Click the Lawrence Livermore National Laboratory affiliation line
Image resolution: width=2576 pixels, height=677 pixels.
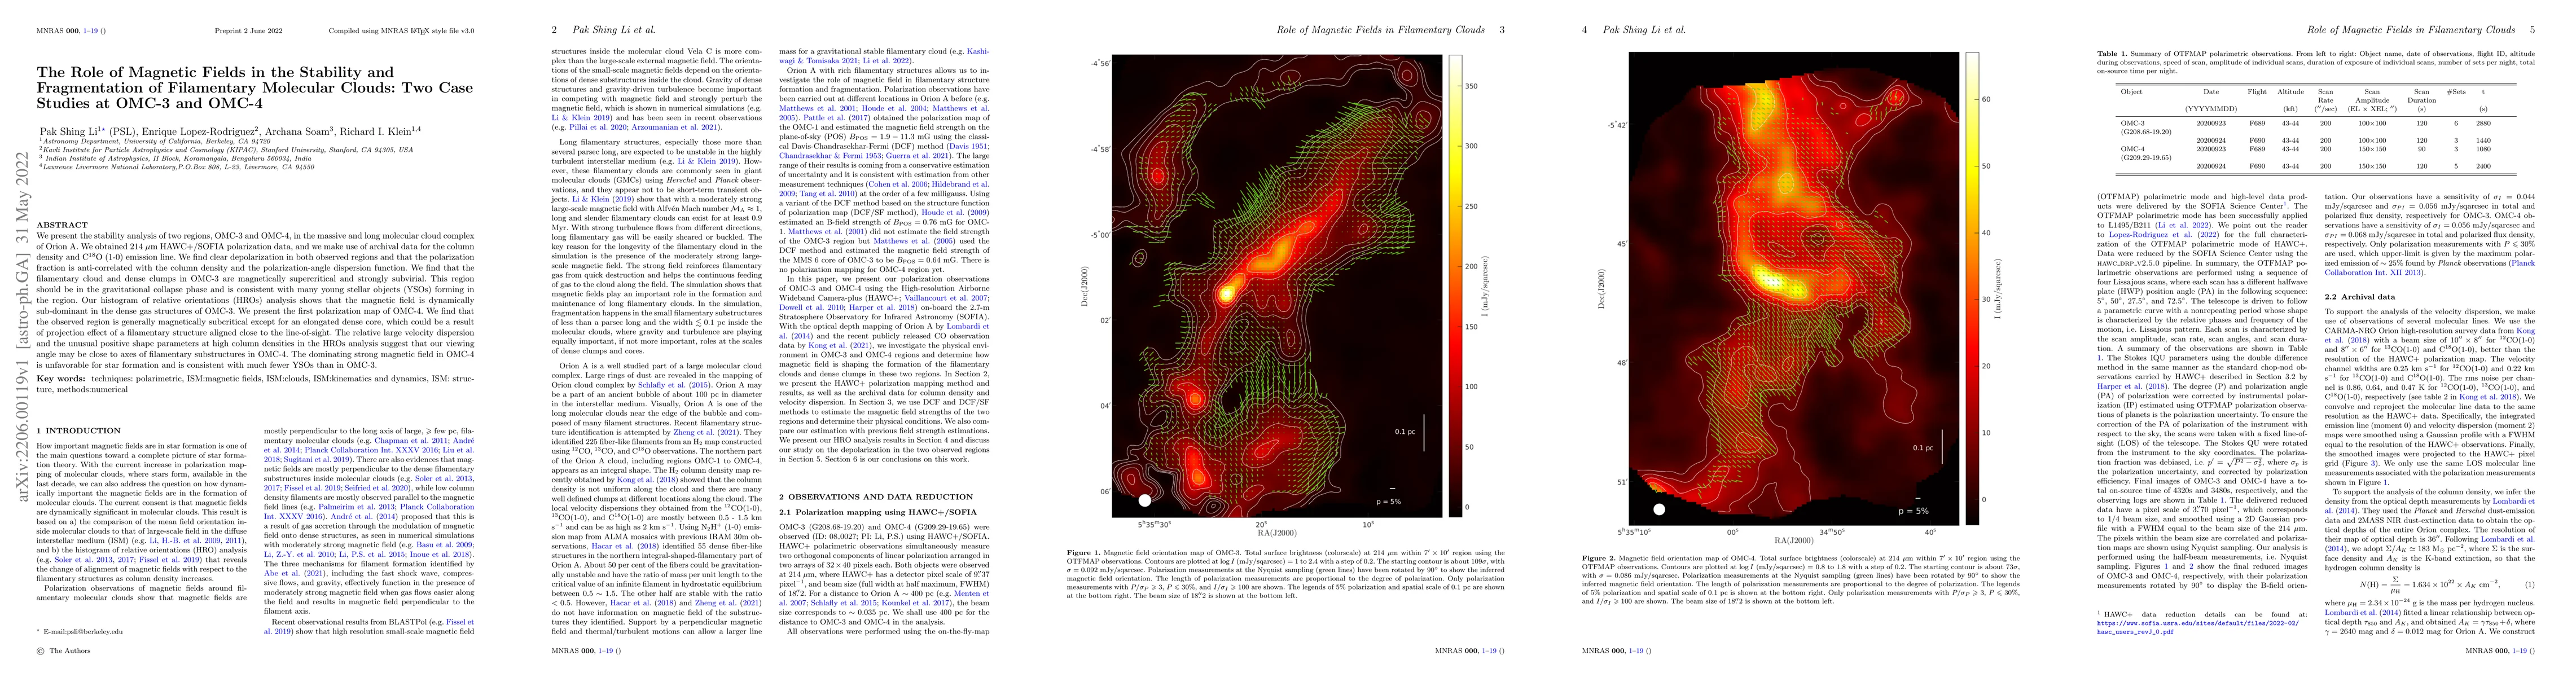[176, 166]
